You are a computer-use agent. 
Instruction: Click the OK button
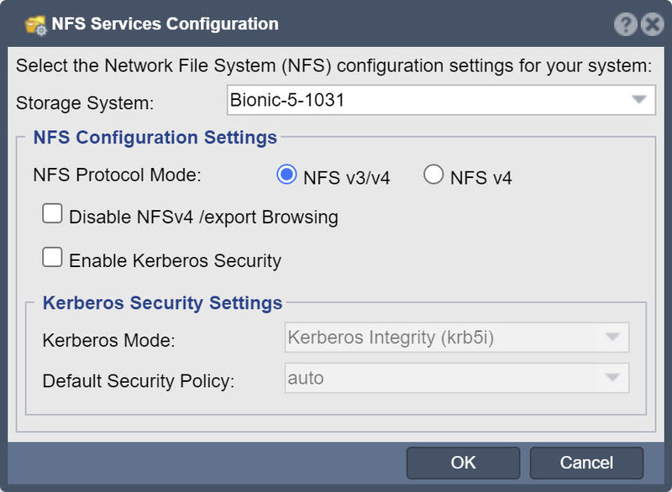[x=463, y=463]
